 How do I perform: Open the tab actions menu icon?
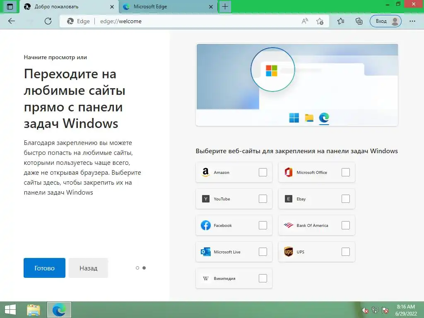pos(10,7)
